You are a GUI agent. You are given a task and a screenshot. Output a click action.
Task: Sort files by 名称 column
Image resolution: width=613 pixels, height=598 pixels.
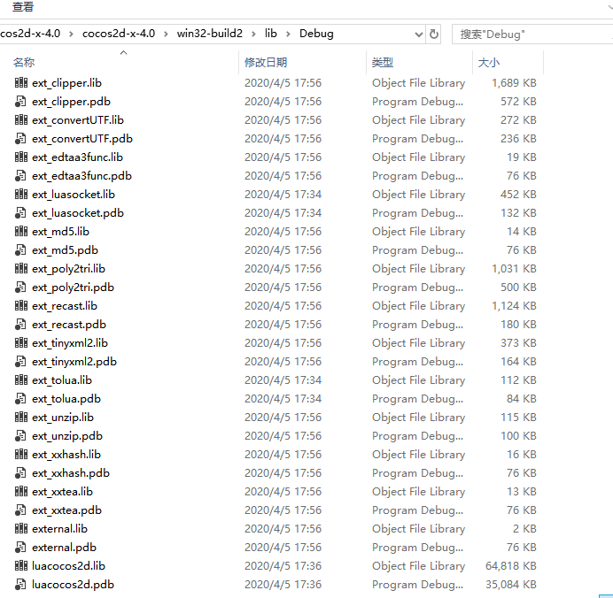24,63
